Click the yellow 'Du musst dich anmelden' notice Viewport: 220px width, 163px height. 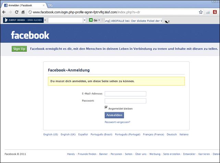click(116, 81)
